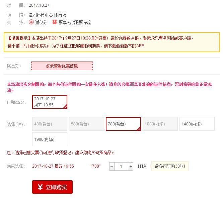Click the 票享无忧退票保险 label
The width and height of the screenshot is (223, 198).
click(x=75, y=22)
